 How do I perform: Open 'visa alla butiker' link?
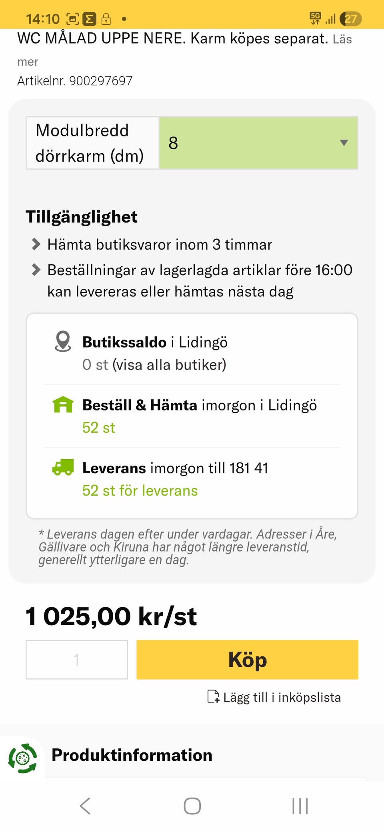pos(169,365)
